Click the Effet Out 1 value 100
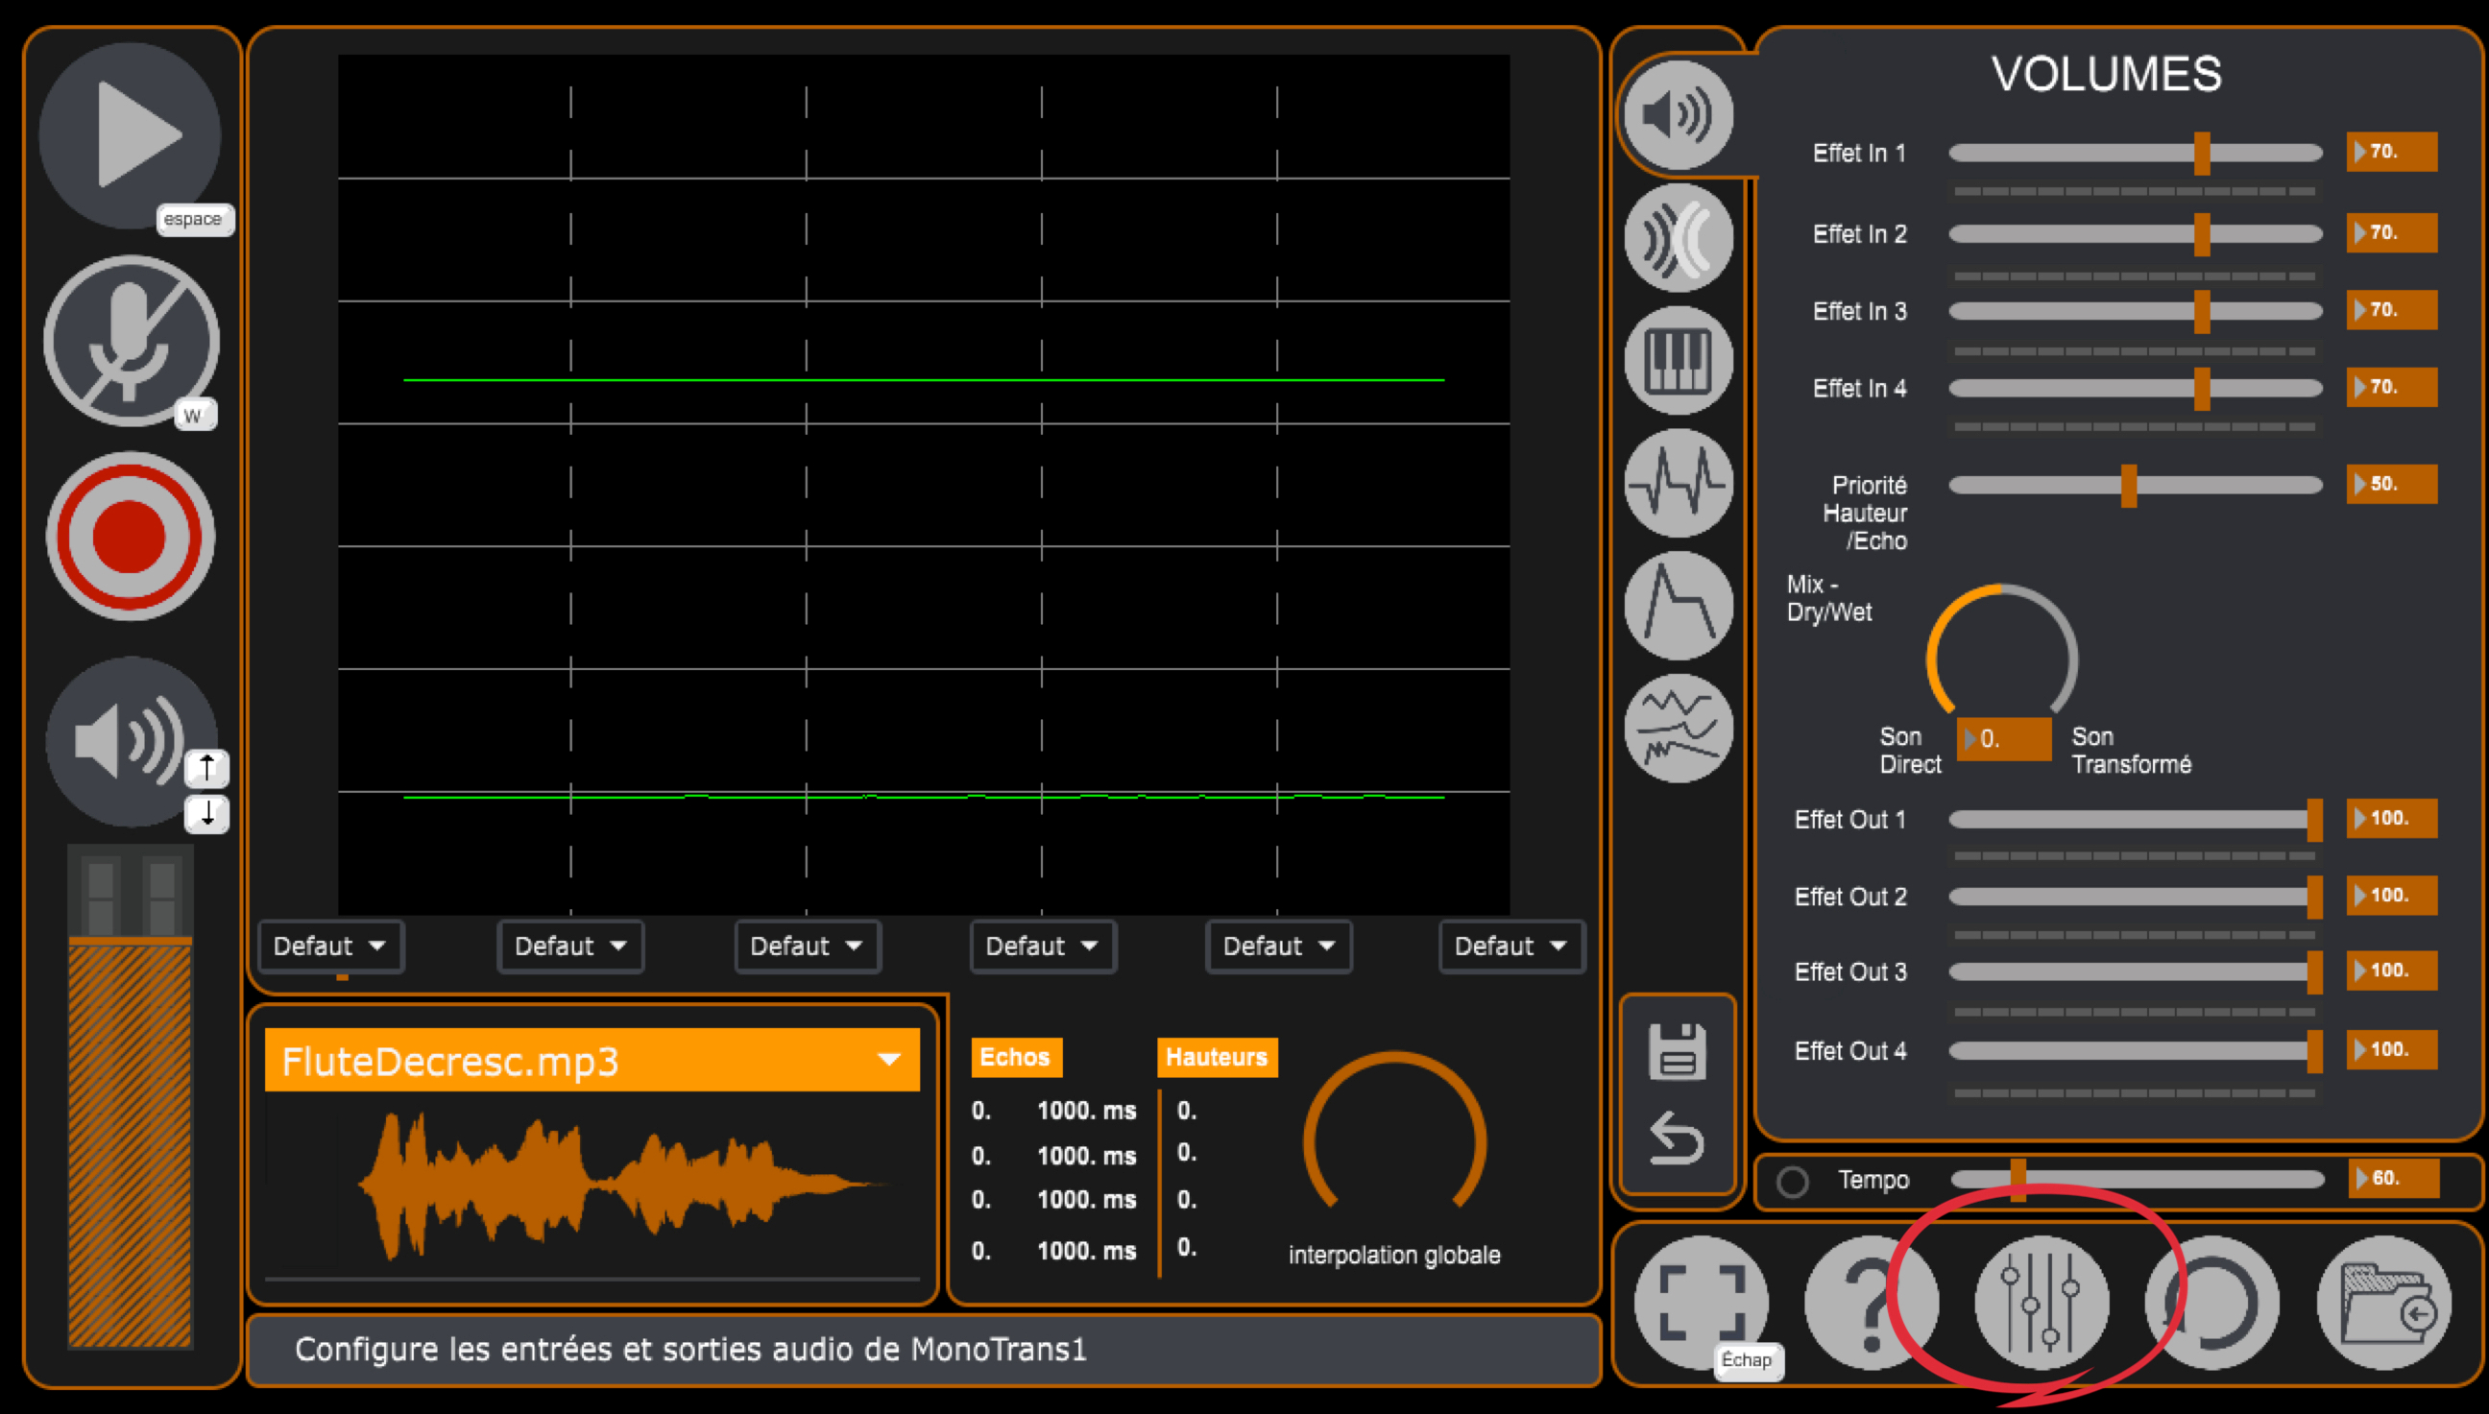Image resolution: width=2489 pixels, height=1414 pixels. pyautogui.click(x=2391, y=819)
